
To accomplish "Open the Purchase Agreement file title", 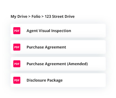I will [x=46, y=47].
